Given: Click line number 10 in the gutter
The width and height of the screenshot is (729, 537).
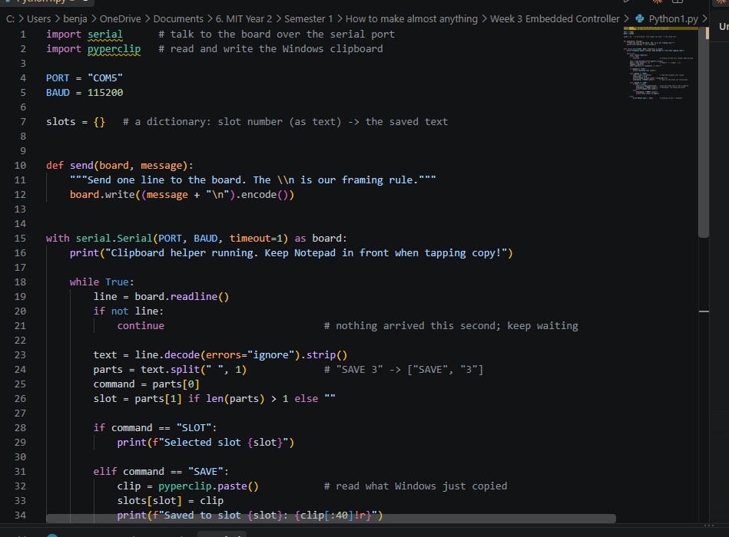Looking at the screenshot, I should tap(20, 165).
